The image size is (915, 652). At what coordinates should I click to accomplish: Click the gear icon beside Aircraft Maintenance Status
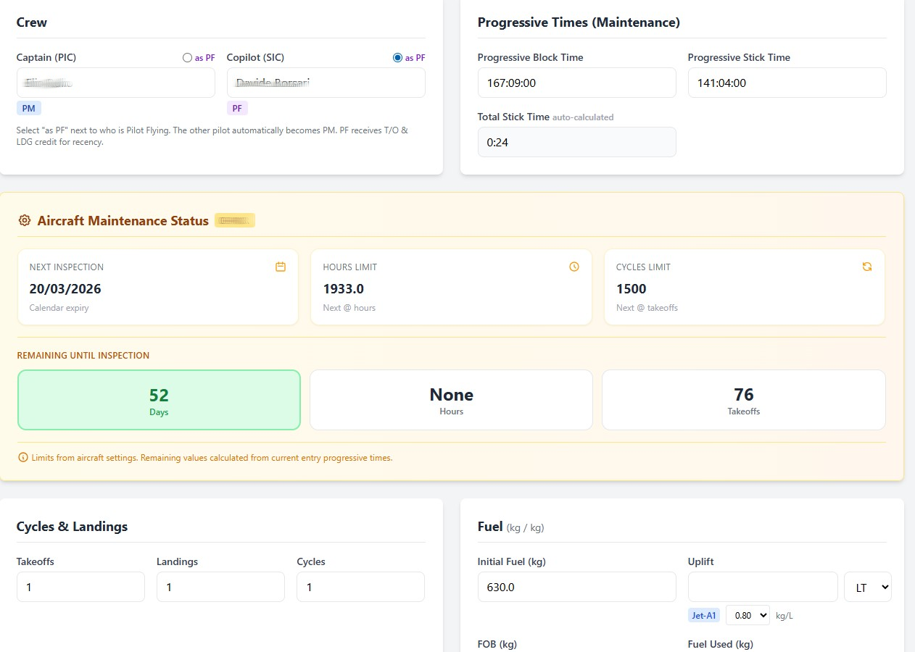point(25,221)
